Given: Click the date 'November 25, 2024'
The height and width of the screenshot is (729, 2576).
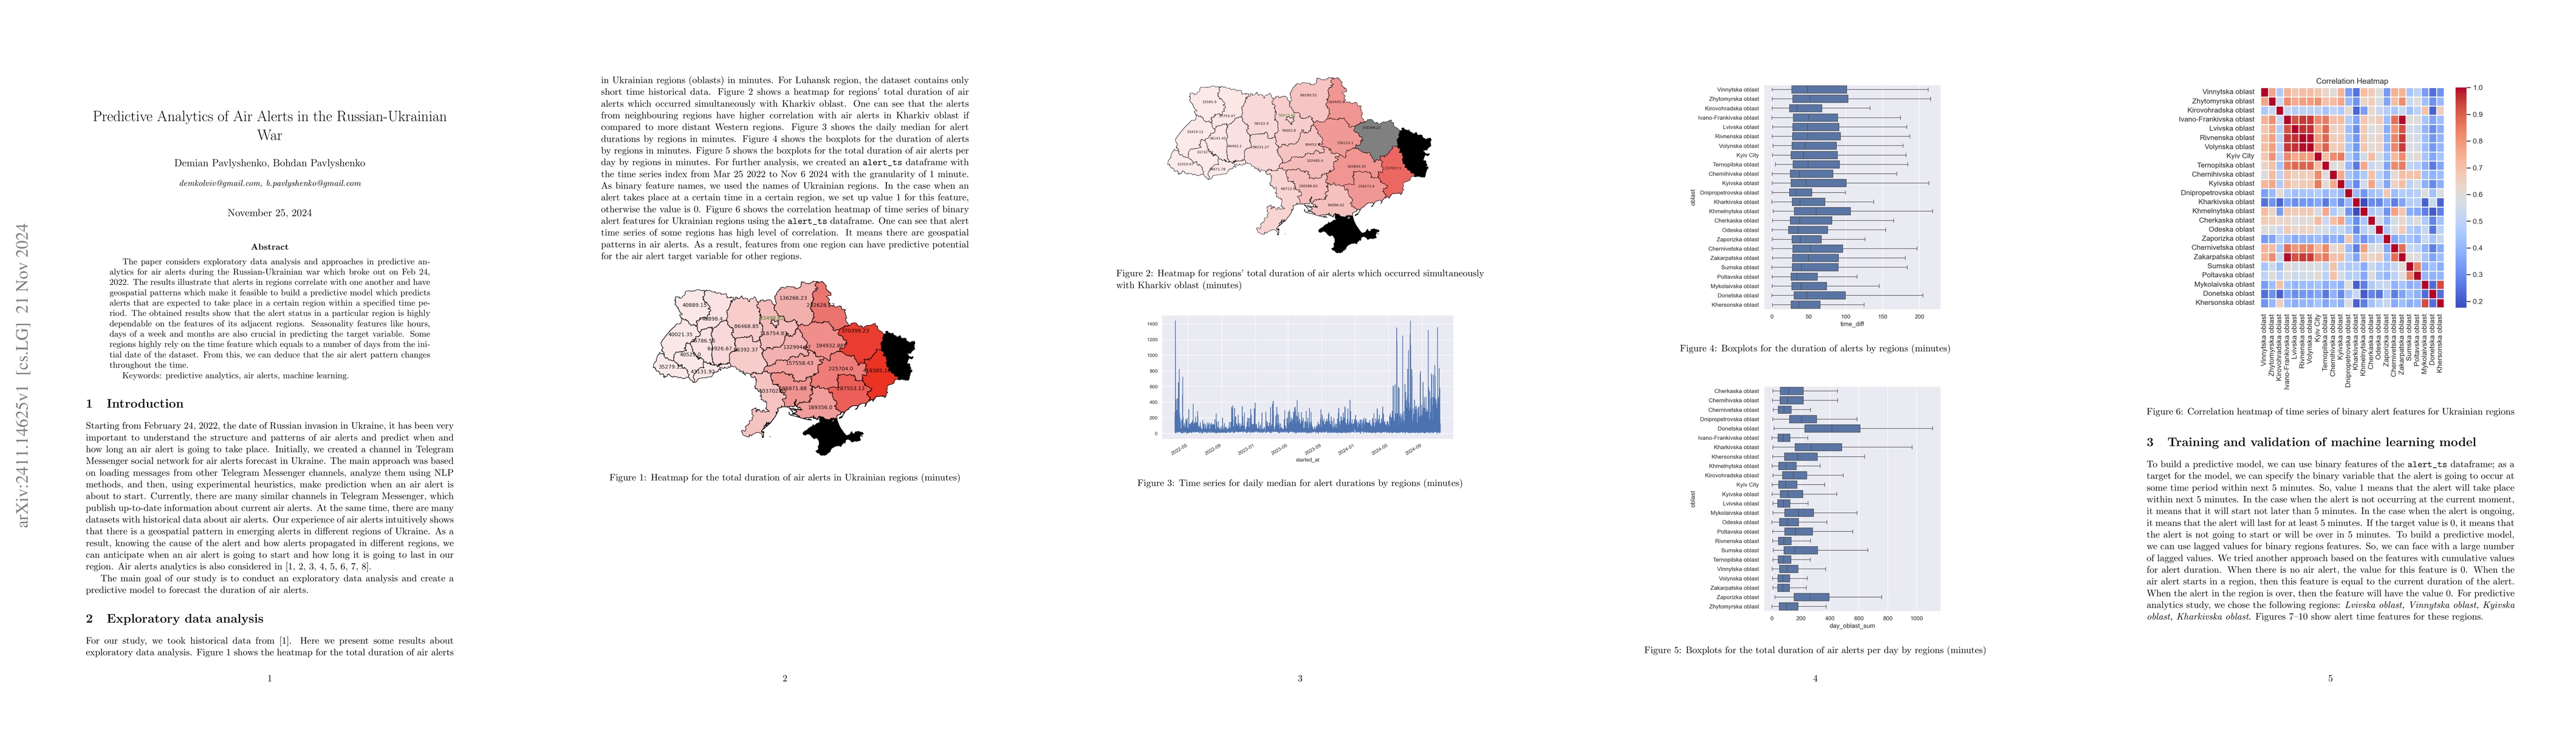Looking at the screenshot, I should click(269, 213).
